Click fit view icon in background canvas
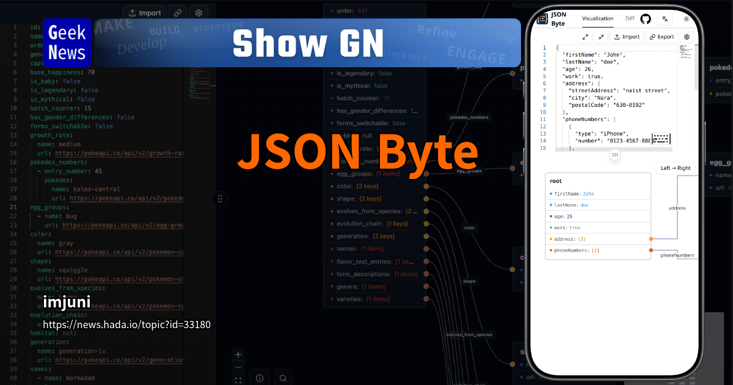The image size is (733, 385). coord(238,380)
